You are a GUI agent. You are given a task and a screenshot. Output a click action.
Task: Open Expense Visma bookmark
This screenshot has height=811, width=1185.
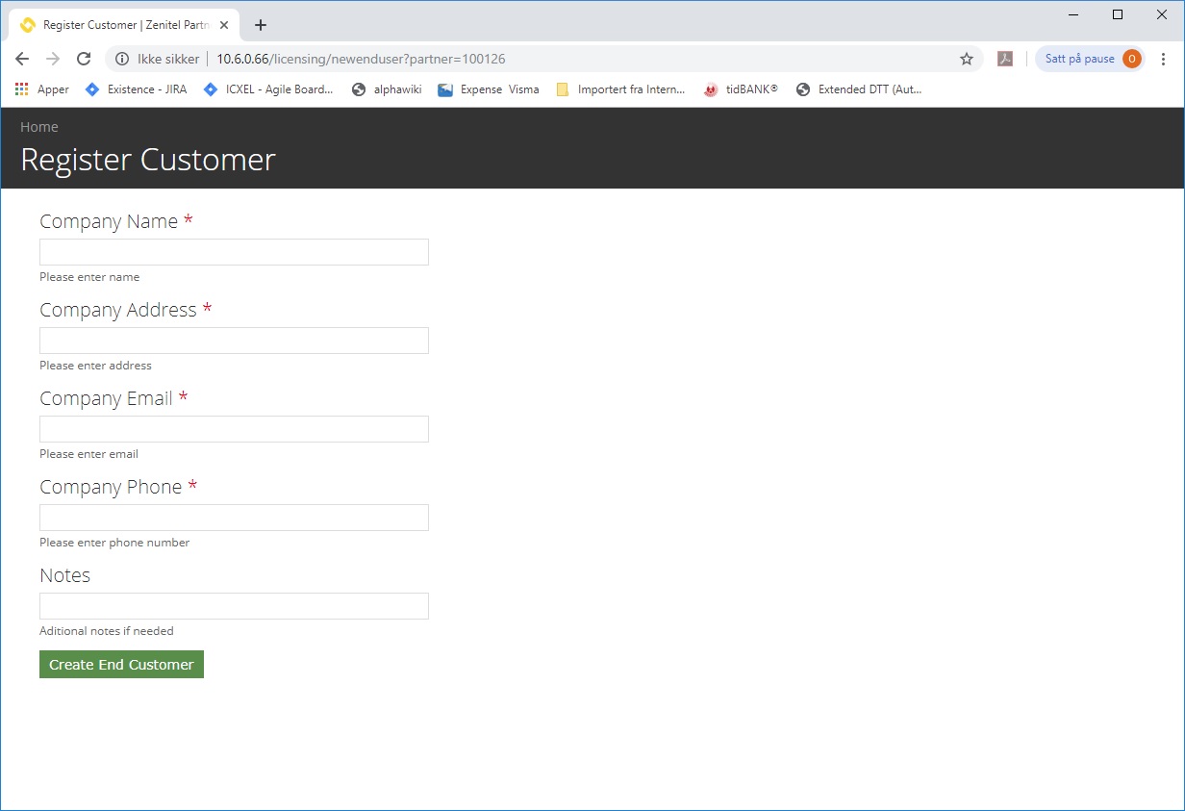click(x=489, y=89)
